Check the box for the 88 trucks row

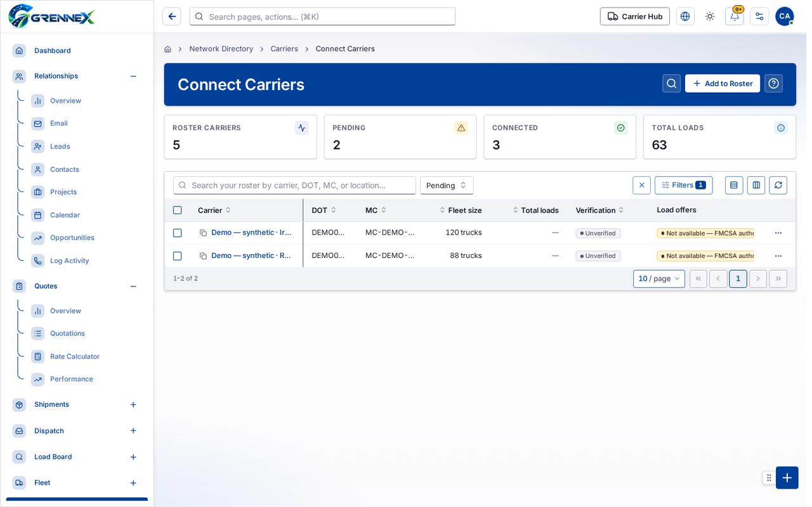click(x=178, y=256)
